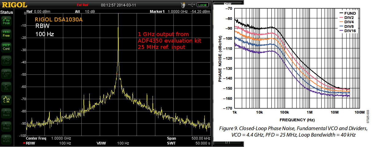Click the Span 500.00 kHz readout
Viewport: 372px width, 147px height.
(188, 138)
